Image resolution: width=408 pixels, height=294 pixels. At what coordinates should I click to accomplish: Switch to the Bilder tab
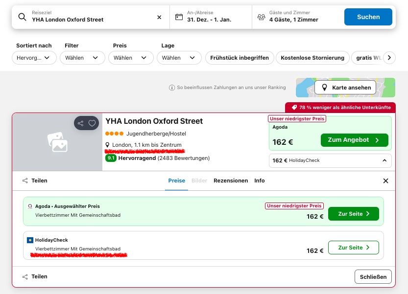[199, 181]
